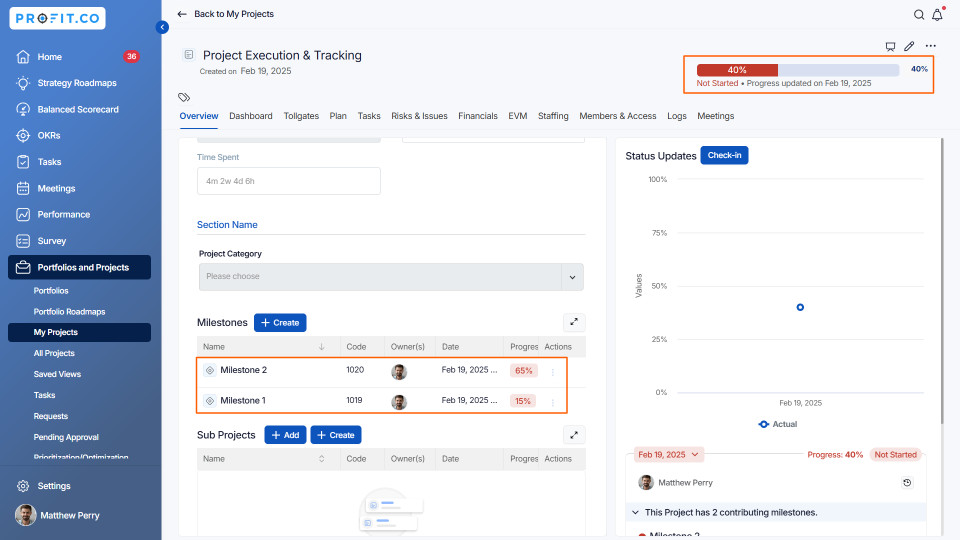The width and height of the screenshot is (960, 540).
Task: Collapse the contributing milestones section
Action: (635, 512)
